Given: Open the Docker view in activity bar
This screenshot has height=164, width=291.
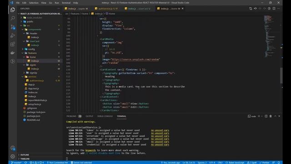Looking at the screenshot, I should click(x=13, y=53).
